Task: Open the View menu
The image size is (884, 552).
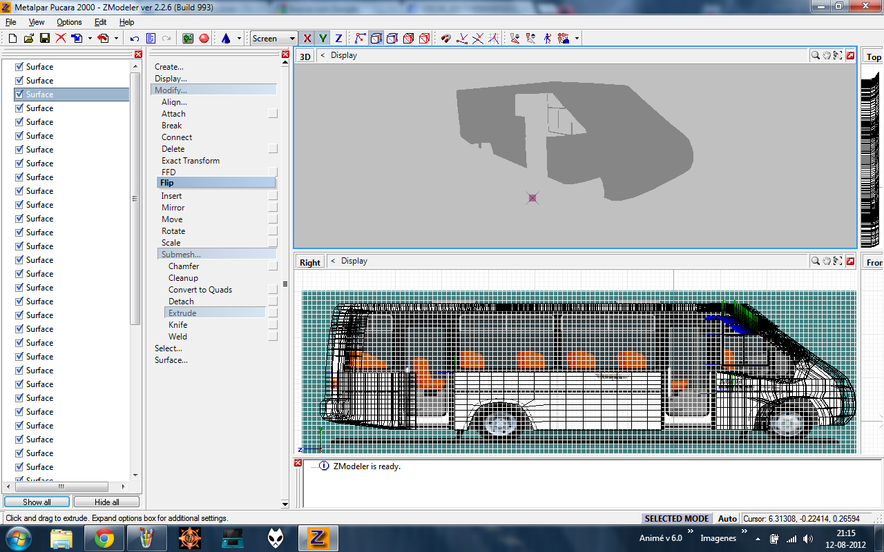Action: (x=37, y=22)
